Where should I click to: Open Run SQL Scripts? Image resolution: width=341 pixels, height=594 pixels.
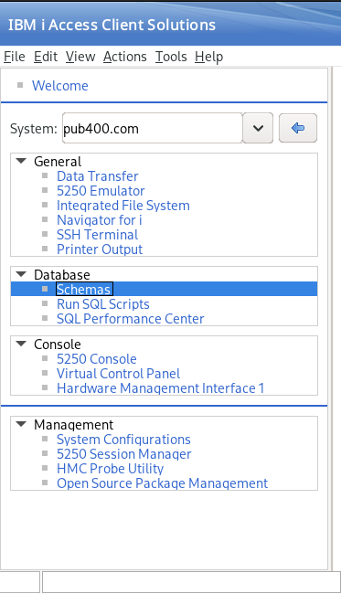pyautogui.click(x=103, y=304)
